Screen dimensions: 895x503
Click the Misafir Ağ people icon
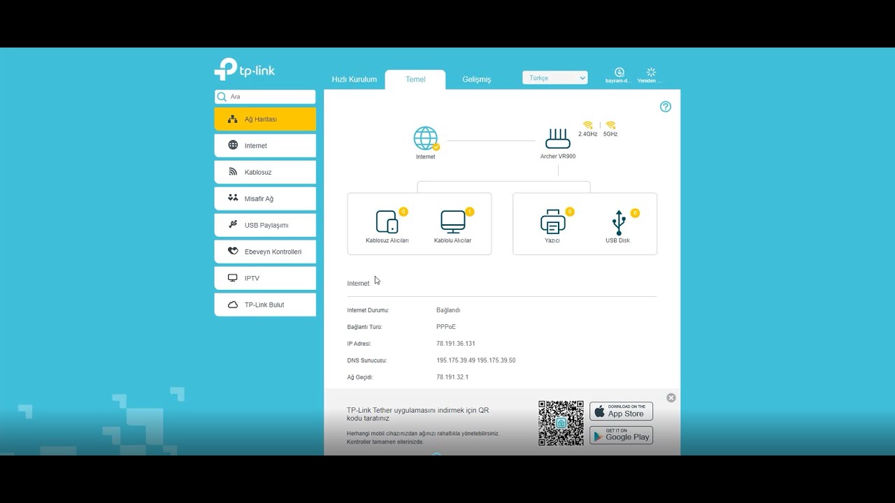click(233, 198)
